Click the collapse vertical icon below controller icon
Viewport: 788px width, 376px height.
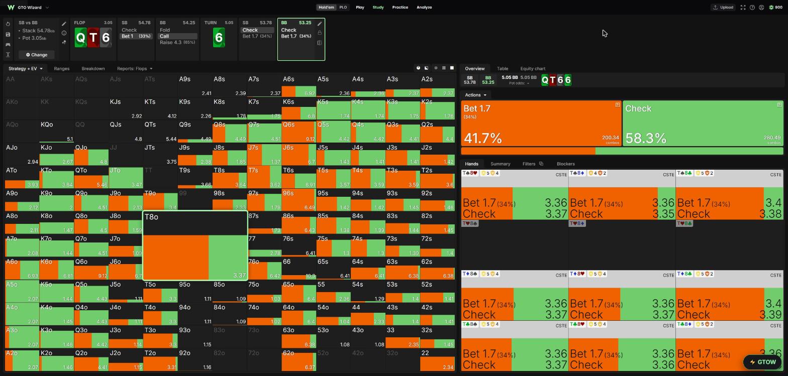click(8, 55)
